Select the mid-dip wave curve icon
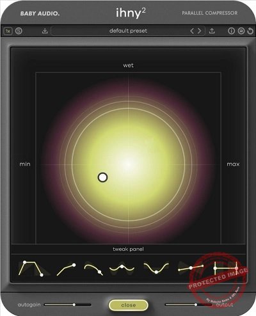 156,268
